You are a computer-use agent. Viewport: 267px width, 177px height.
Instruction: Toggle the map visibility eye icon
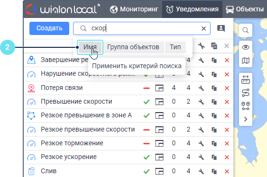click(x=246, y=47)
